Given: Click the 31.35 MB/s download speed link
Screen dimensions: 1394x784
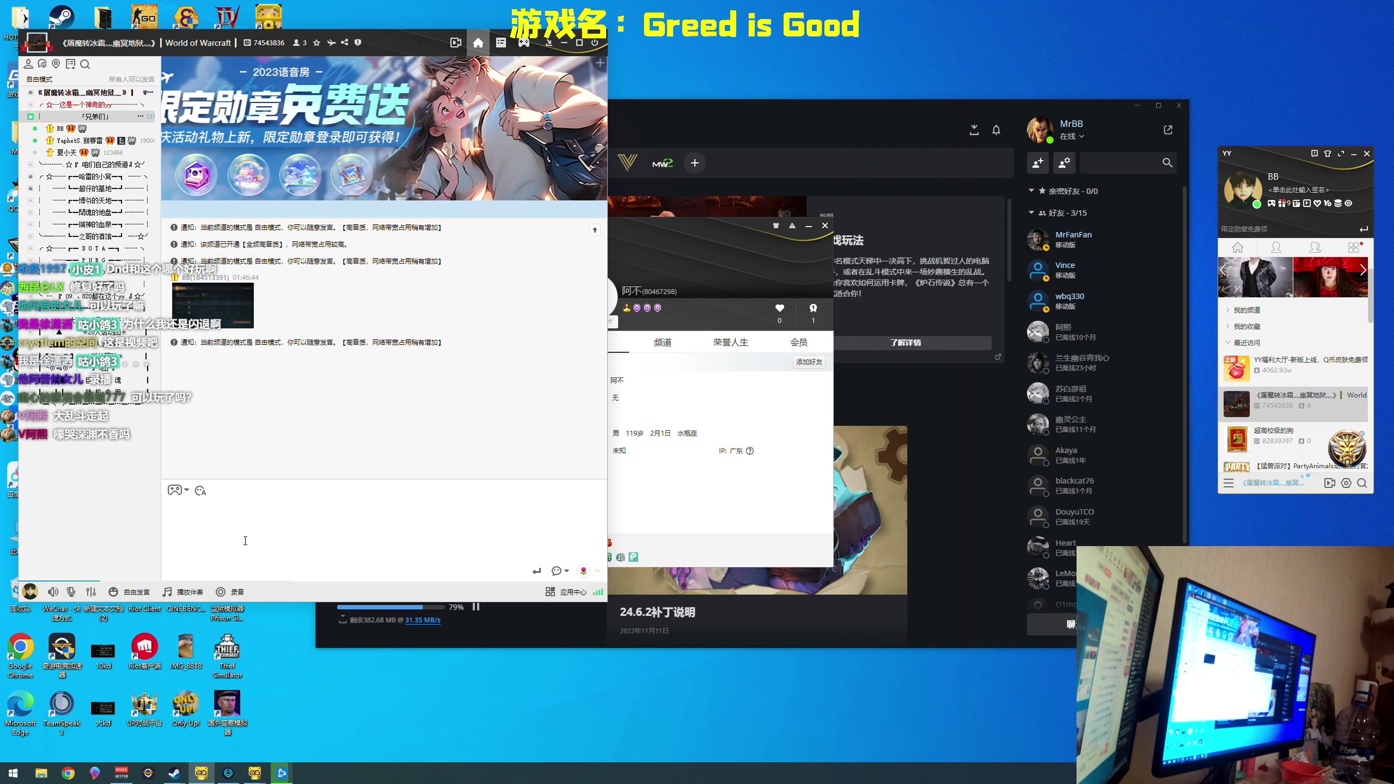Looking at the screenshot, I should tap(423, 620).
